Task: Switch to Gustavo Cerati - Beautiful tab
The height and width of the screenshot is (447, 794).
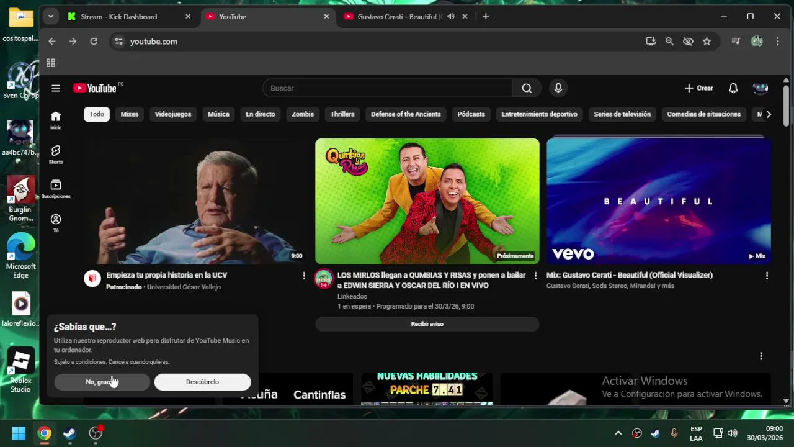Action: point(405,17)
